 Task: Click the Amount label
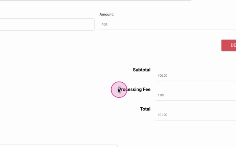click(106, 14)
